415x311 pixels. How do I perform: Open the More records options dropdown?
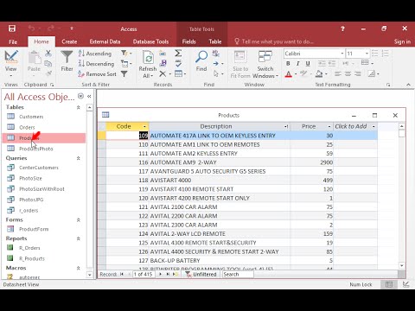coord(181,74)
